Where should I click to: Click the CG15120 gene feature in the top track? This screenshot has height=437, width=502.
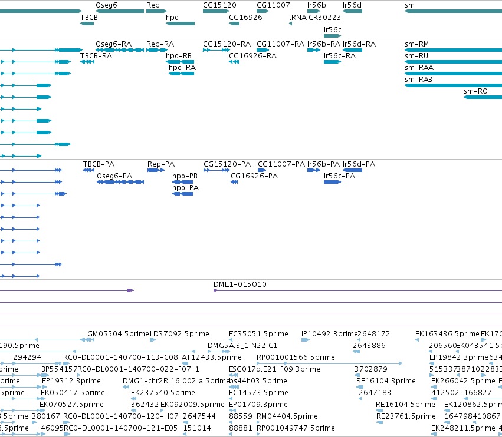216,11
